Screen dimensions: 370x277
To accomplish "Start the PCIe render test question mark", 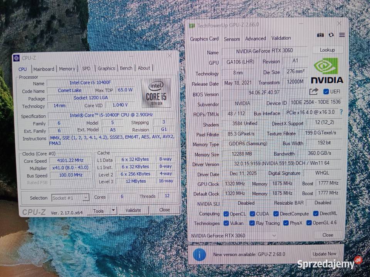I will [x=341, y=113].
